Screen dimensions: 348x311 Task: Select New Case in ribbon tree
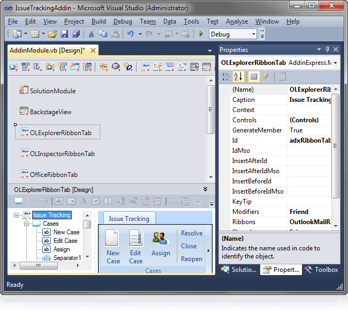(66, 232)
